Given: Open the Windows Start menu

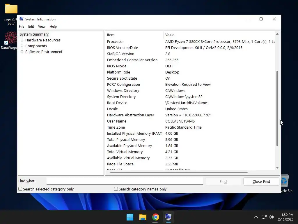Looking at the screenshot, I should click(x=130, y=217).
